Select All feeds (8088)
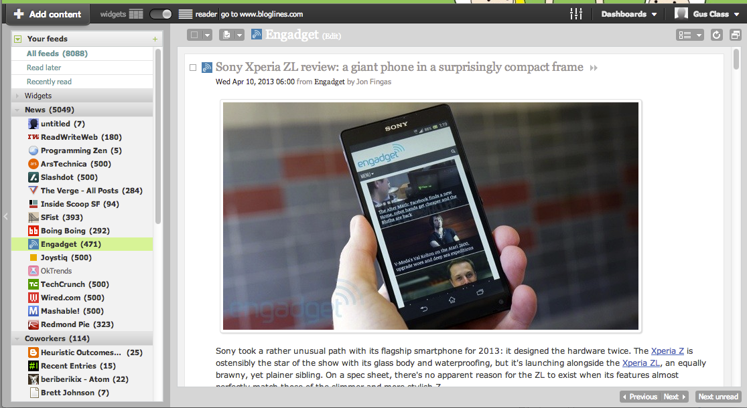 [x=57, y=54]
